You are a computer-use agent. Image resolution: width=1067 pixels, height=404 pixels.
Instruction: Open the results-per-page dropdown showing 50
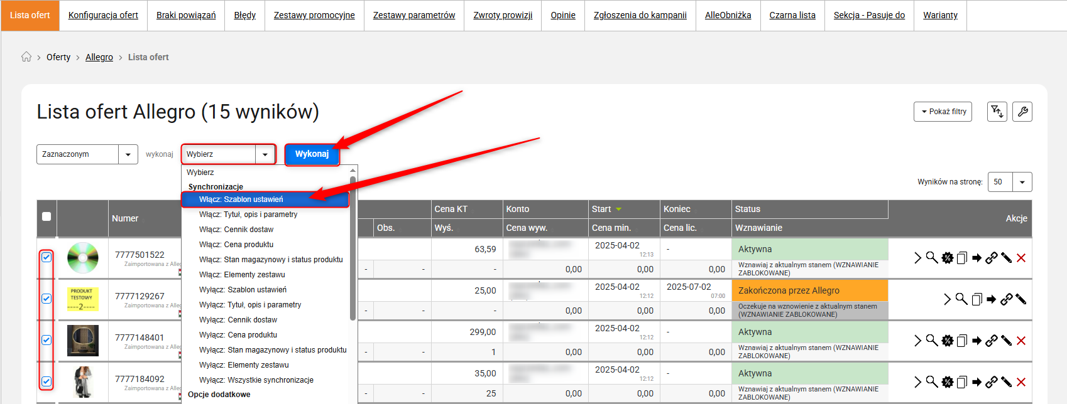1010,182
